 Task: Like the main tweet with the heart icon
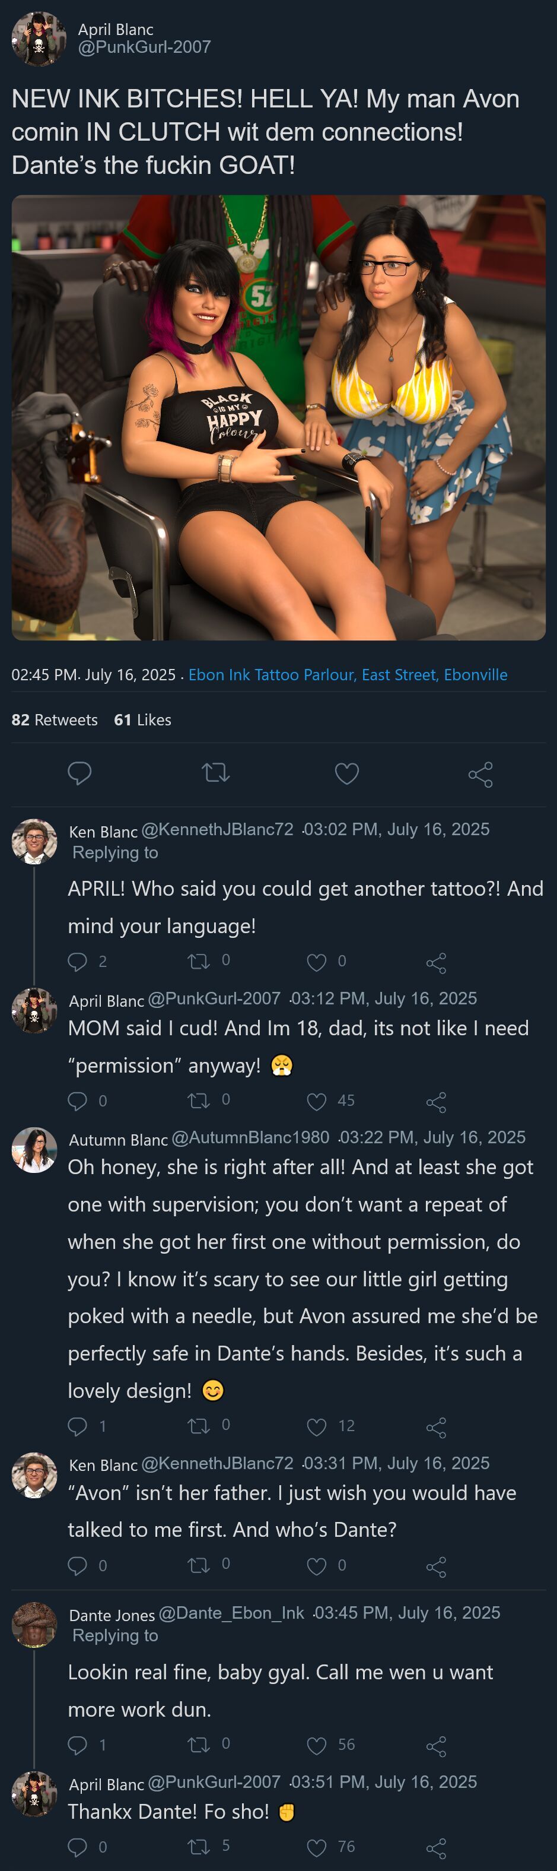(346, 773)
